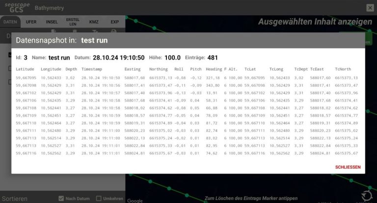This screenshot has width=377, height=203.
Task: Click SCHLIESSEN to close the data snapshot
Action: click(348, 167)
